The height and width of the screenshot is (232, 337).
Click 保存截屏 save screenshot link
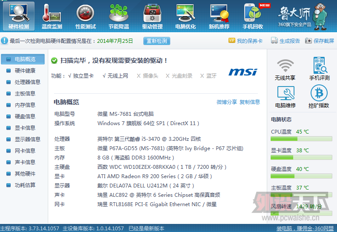tap(324, 41)
